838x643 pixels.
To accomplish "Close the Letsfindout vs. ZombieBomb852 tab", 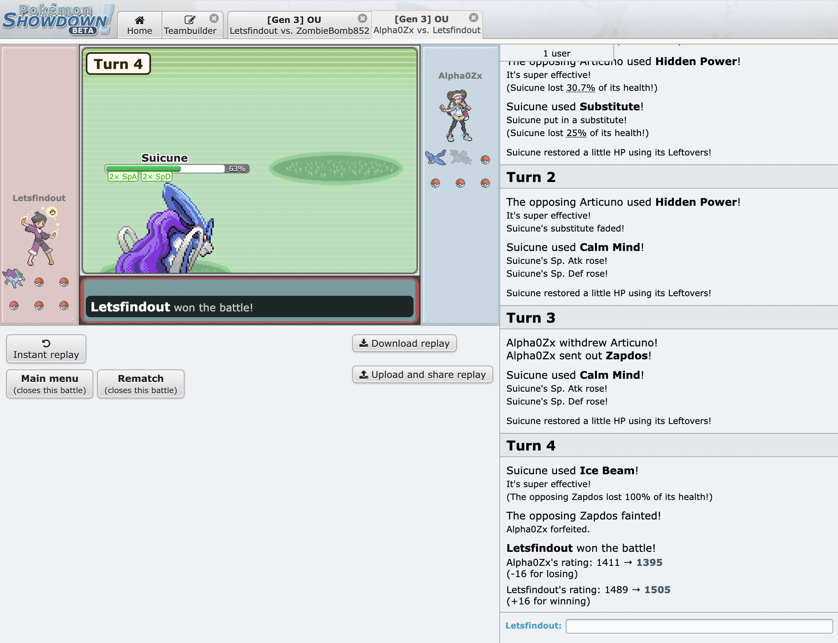I will point(362,18).
